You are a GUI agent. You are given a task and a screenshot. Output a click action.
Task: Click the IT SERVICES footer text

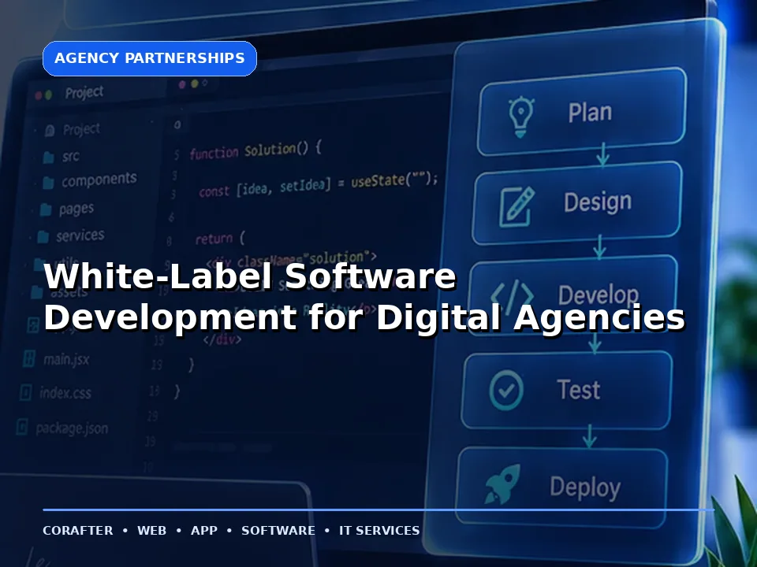click(379, 530)
